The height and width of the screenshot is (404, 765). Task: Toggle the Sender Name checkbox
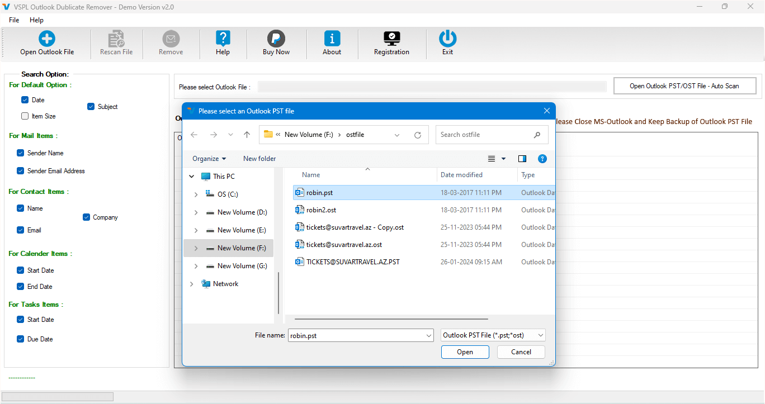coord(21,153)
